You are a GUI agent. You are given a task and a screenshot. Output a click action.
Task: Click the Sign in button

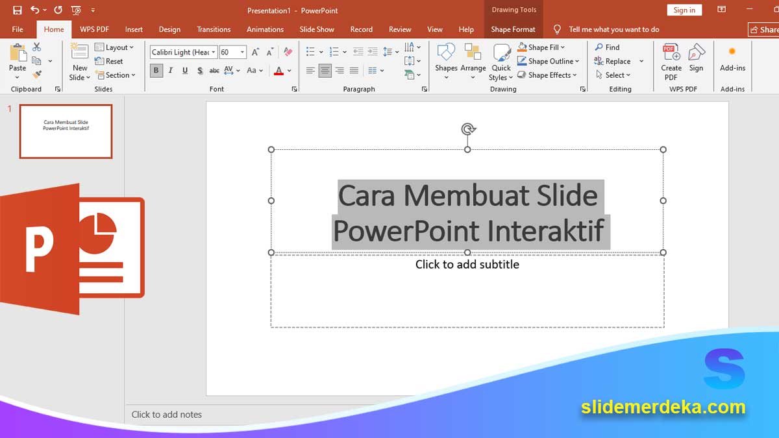684,10
